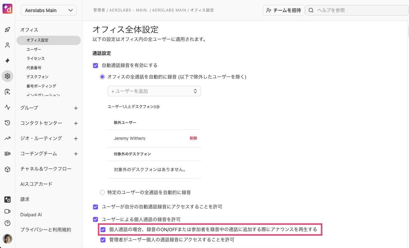
Task: Open the history clock icon in the left rail
Action: pyautogui.click(x=7, y=123)
